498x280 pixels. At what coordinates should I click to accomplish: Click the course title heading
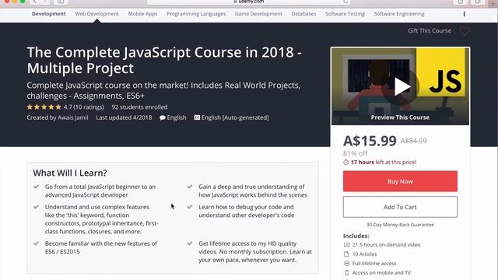tap(164, 60)
